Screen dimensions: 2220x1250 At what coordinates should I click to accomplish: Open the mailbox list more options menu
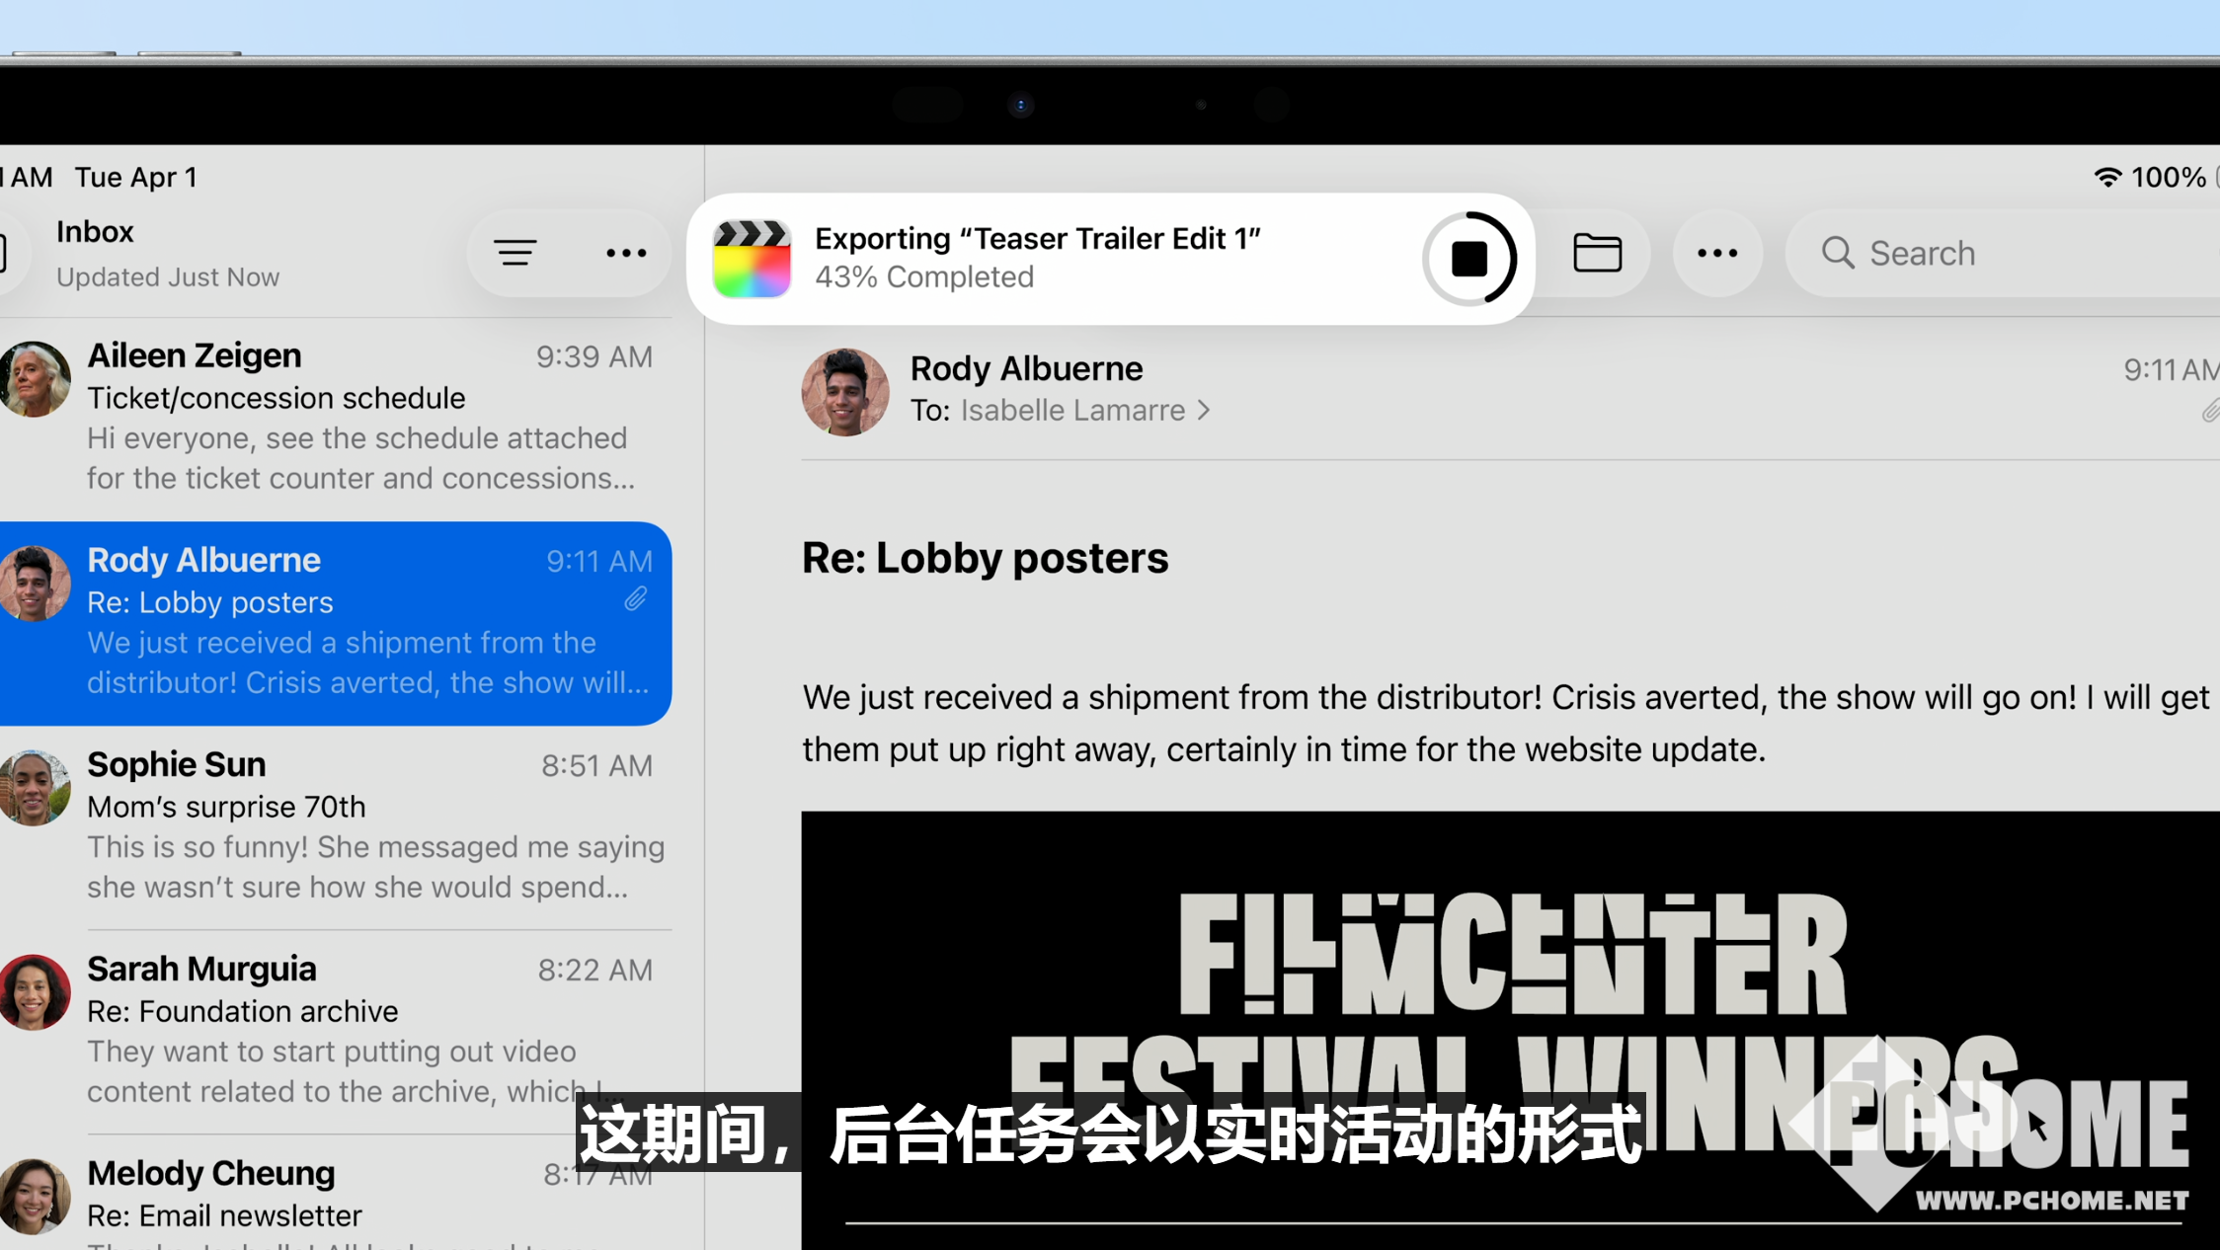point(625,254)
